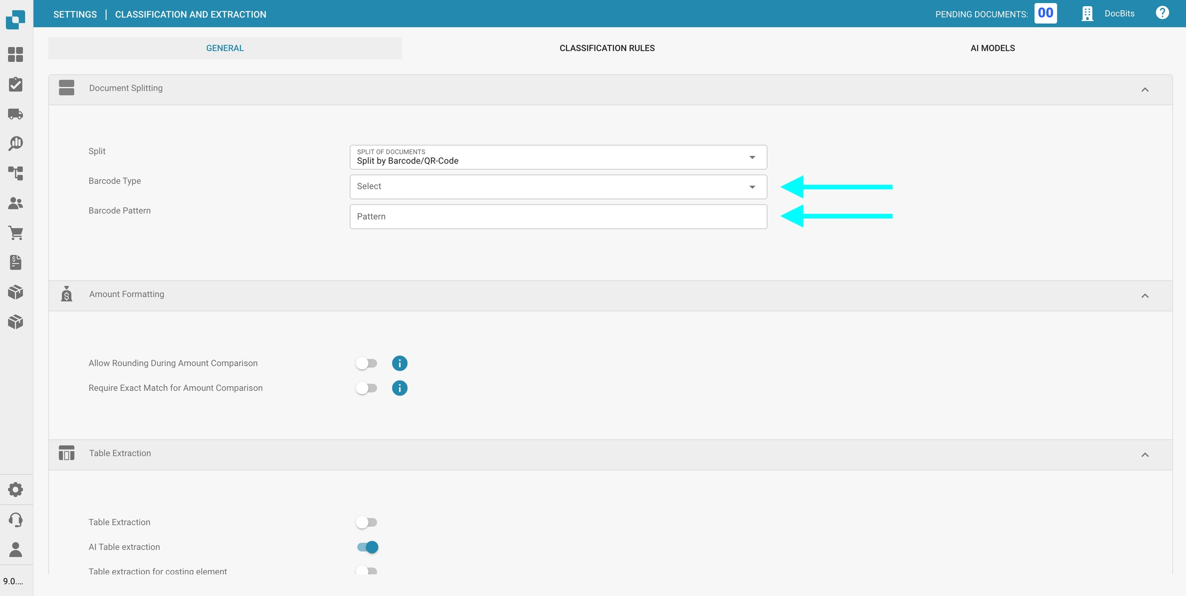This screenshot has width=1186, height=596.
Task: Click info icon for Allow Rounding
Action: coord(399,364)
